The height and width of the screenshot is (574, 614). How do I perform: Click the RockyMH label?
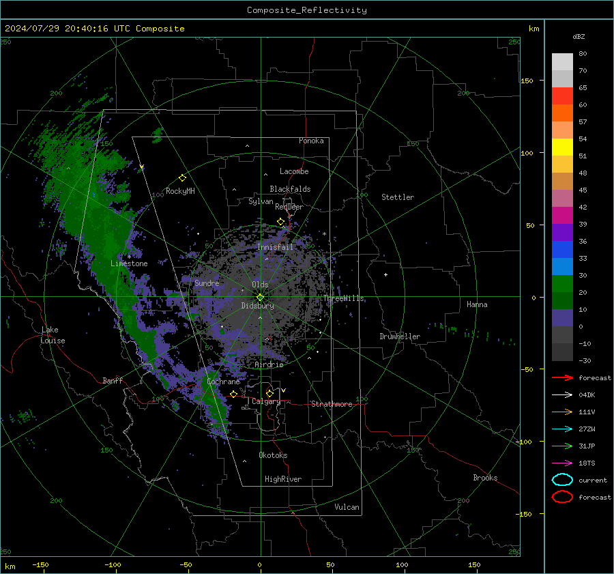180,191
